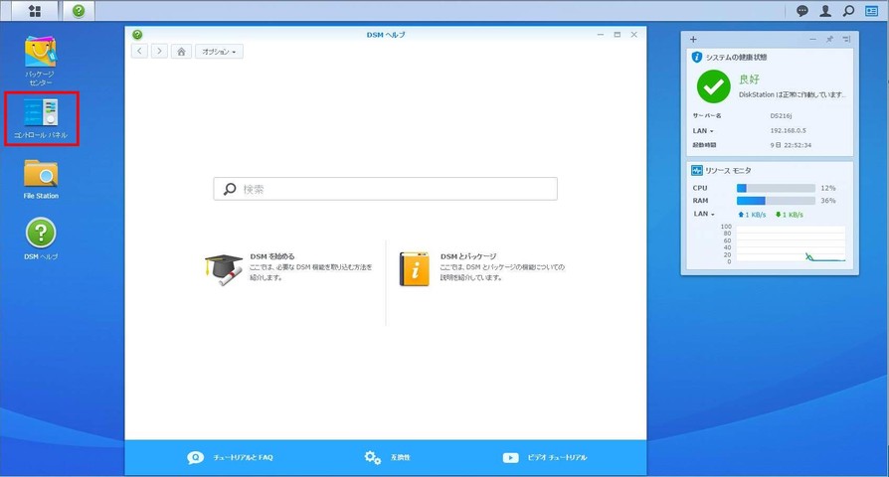Return to DSM Help home page
This screenshot has width=889, height=477.
coord(181,52)
